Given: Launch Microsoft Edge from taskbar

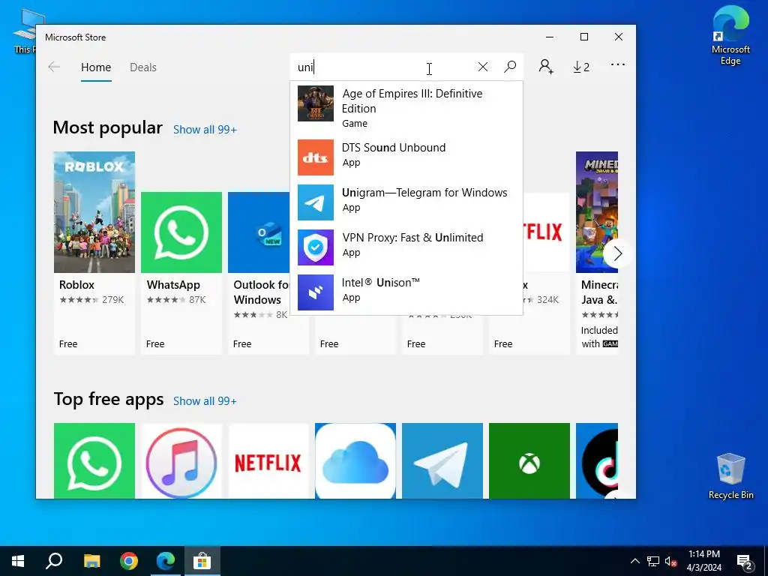Looking at the screenshot, I should coord(166,561).
